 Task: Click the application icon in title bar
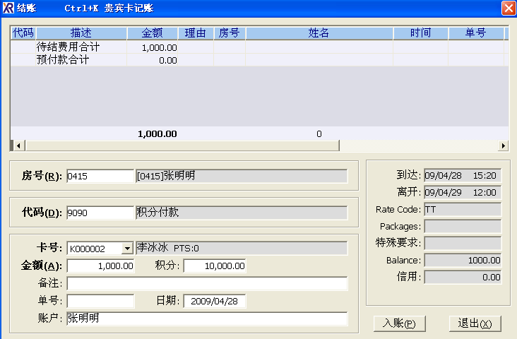pos(8,8)
